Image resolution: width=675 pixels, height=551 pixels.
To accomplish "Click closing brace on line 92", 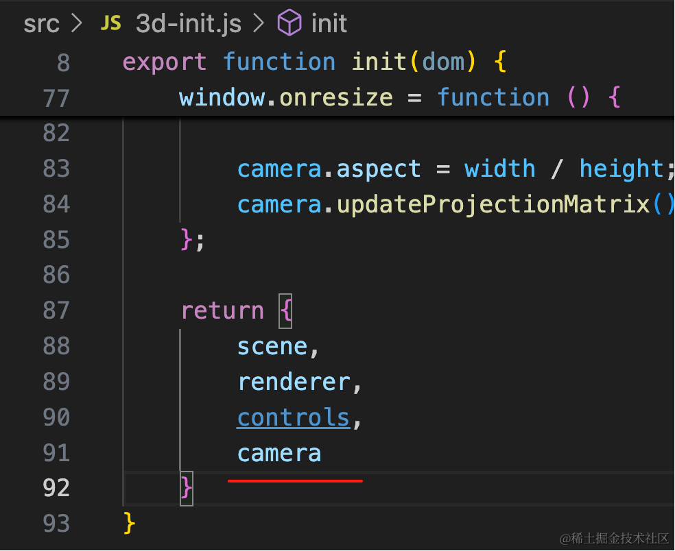I will pos(187,488).
